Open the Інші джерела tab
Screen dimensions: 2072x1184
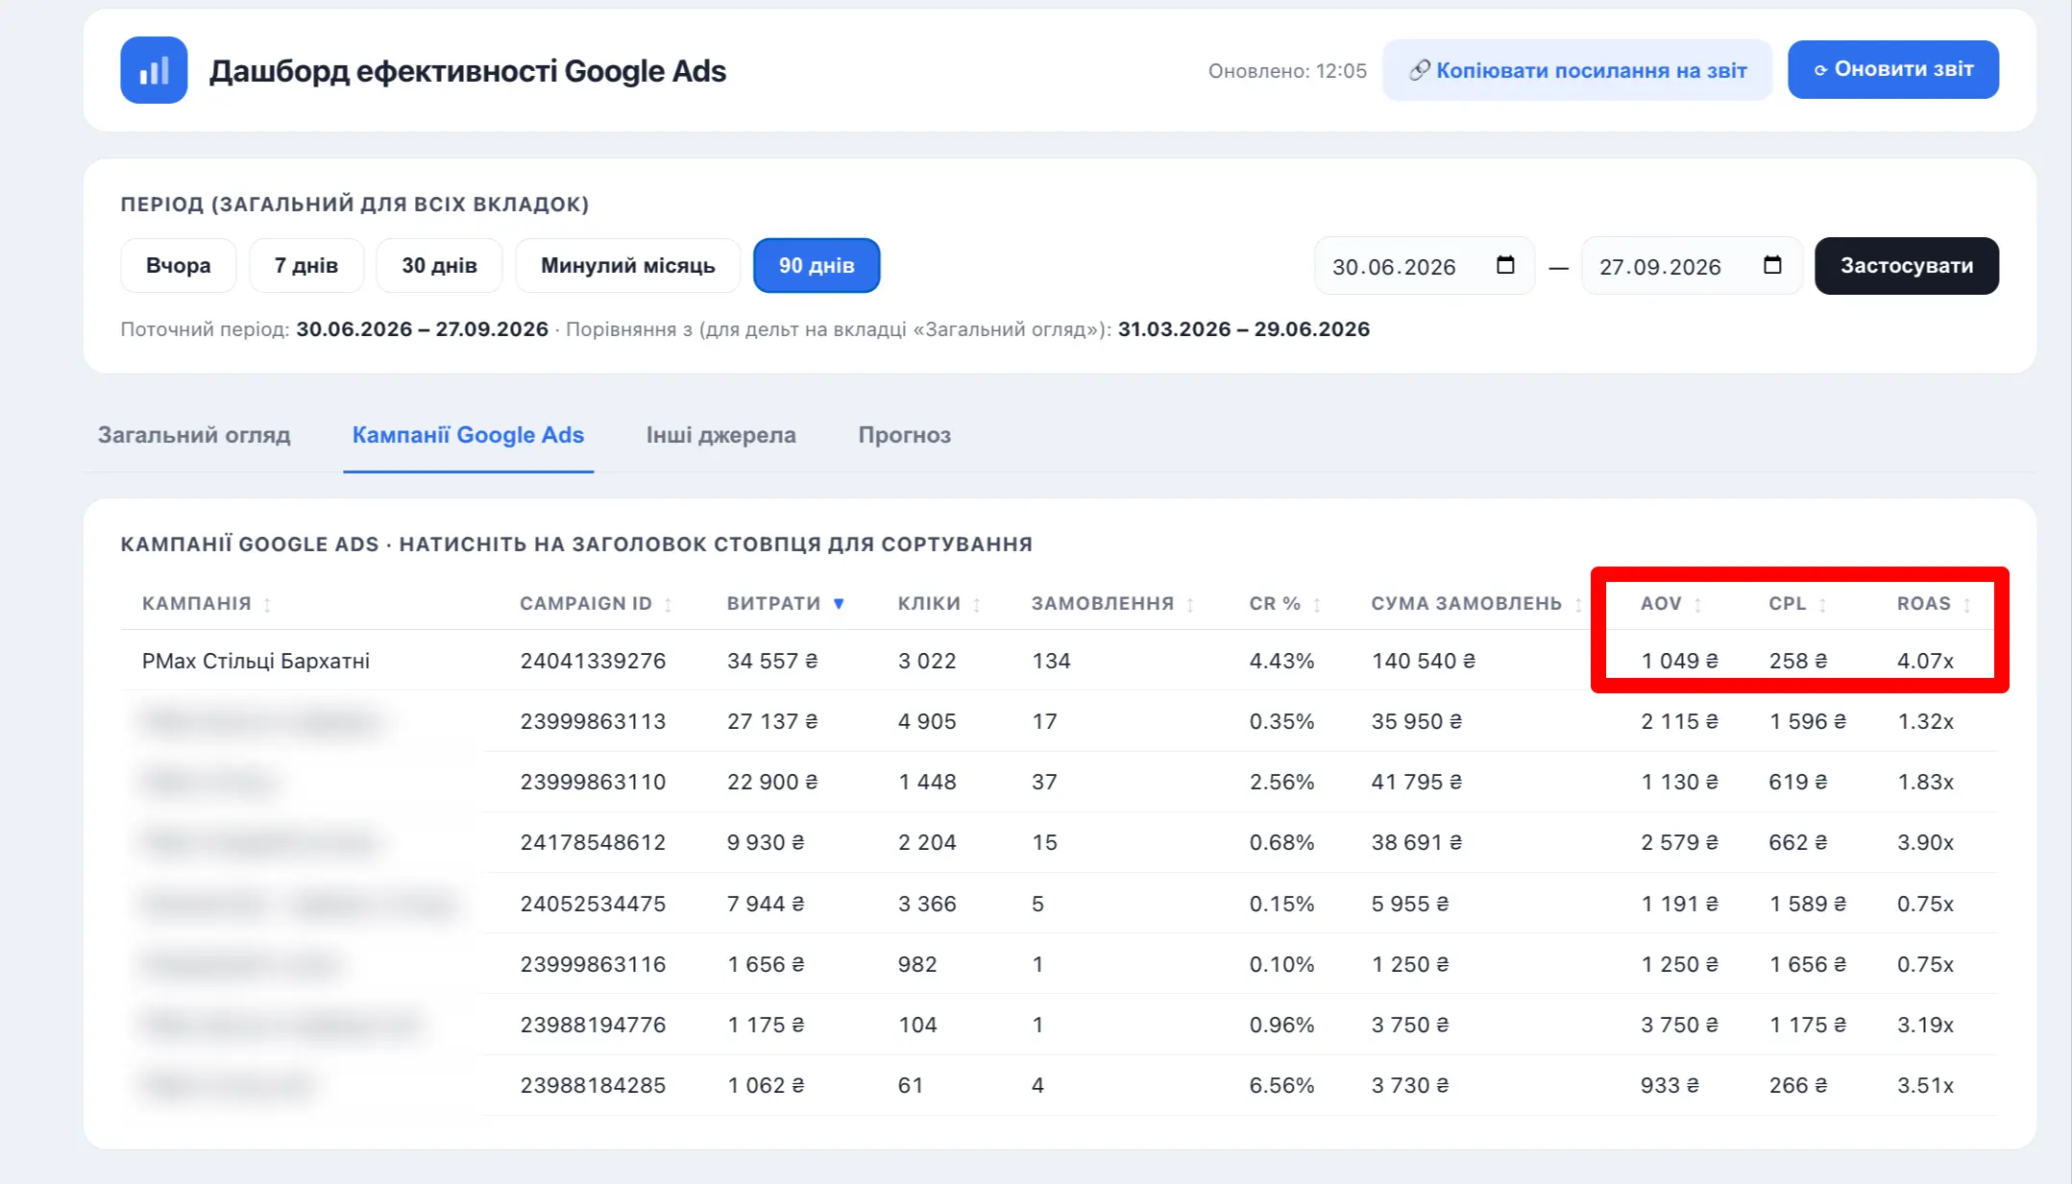720,435
